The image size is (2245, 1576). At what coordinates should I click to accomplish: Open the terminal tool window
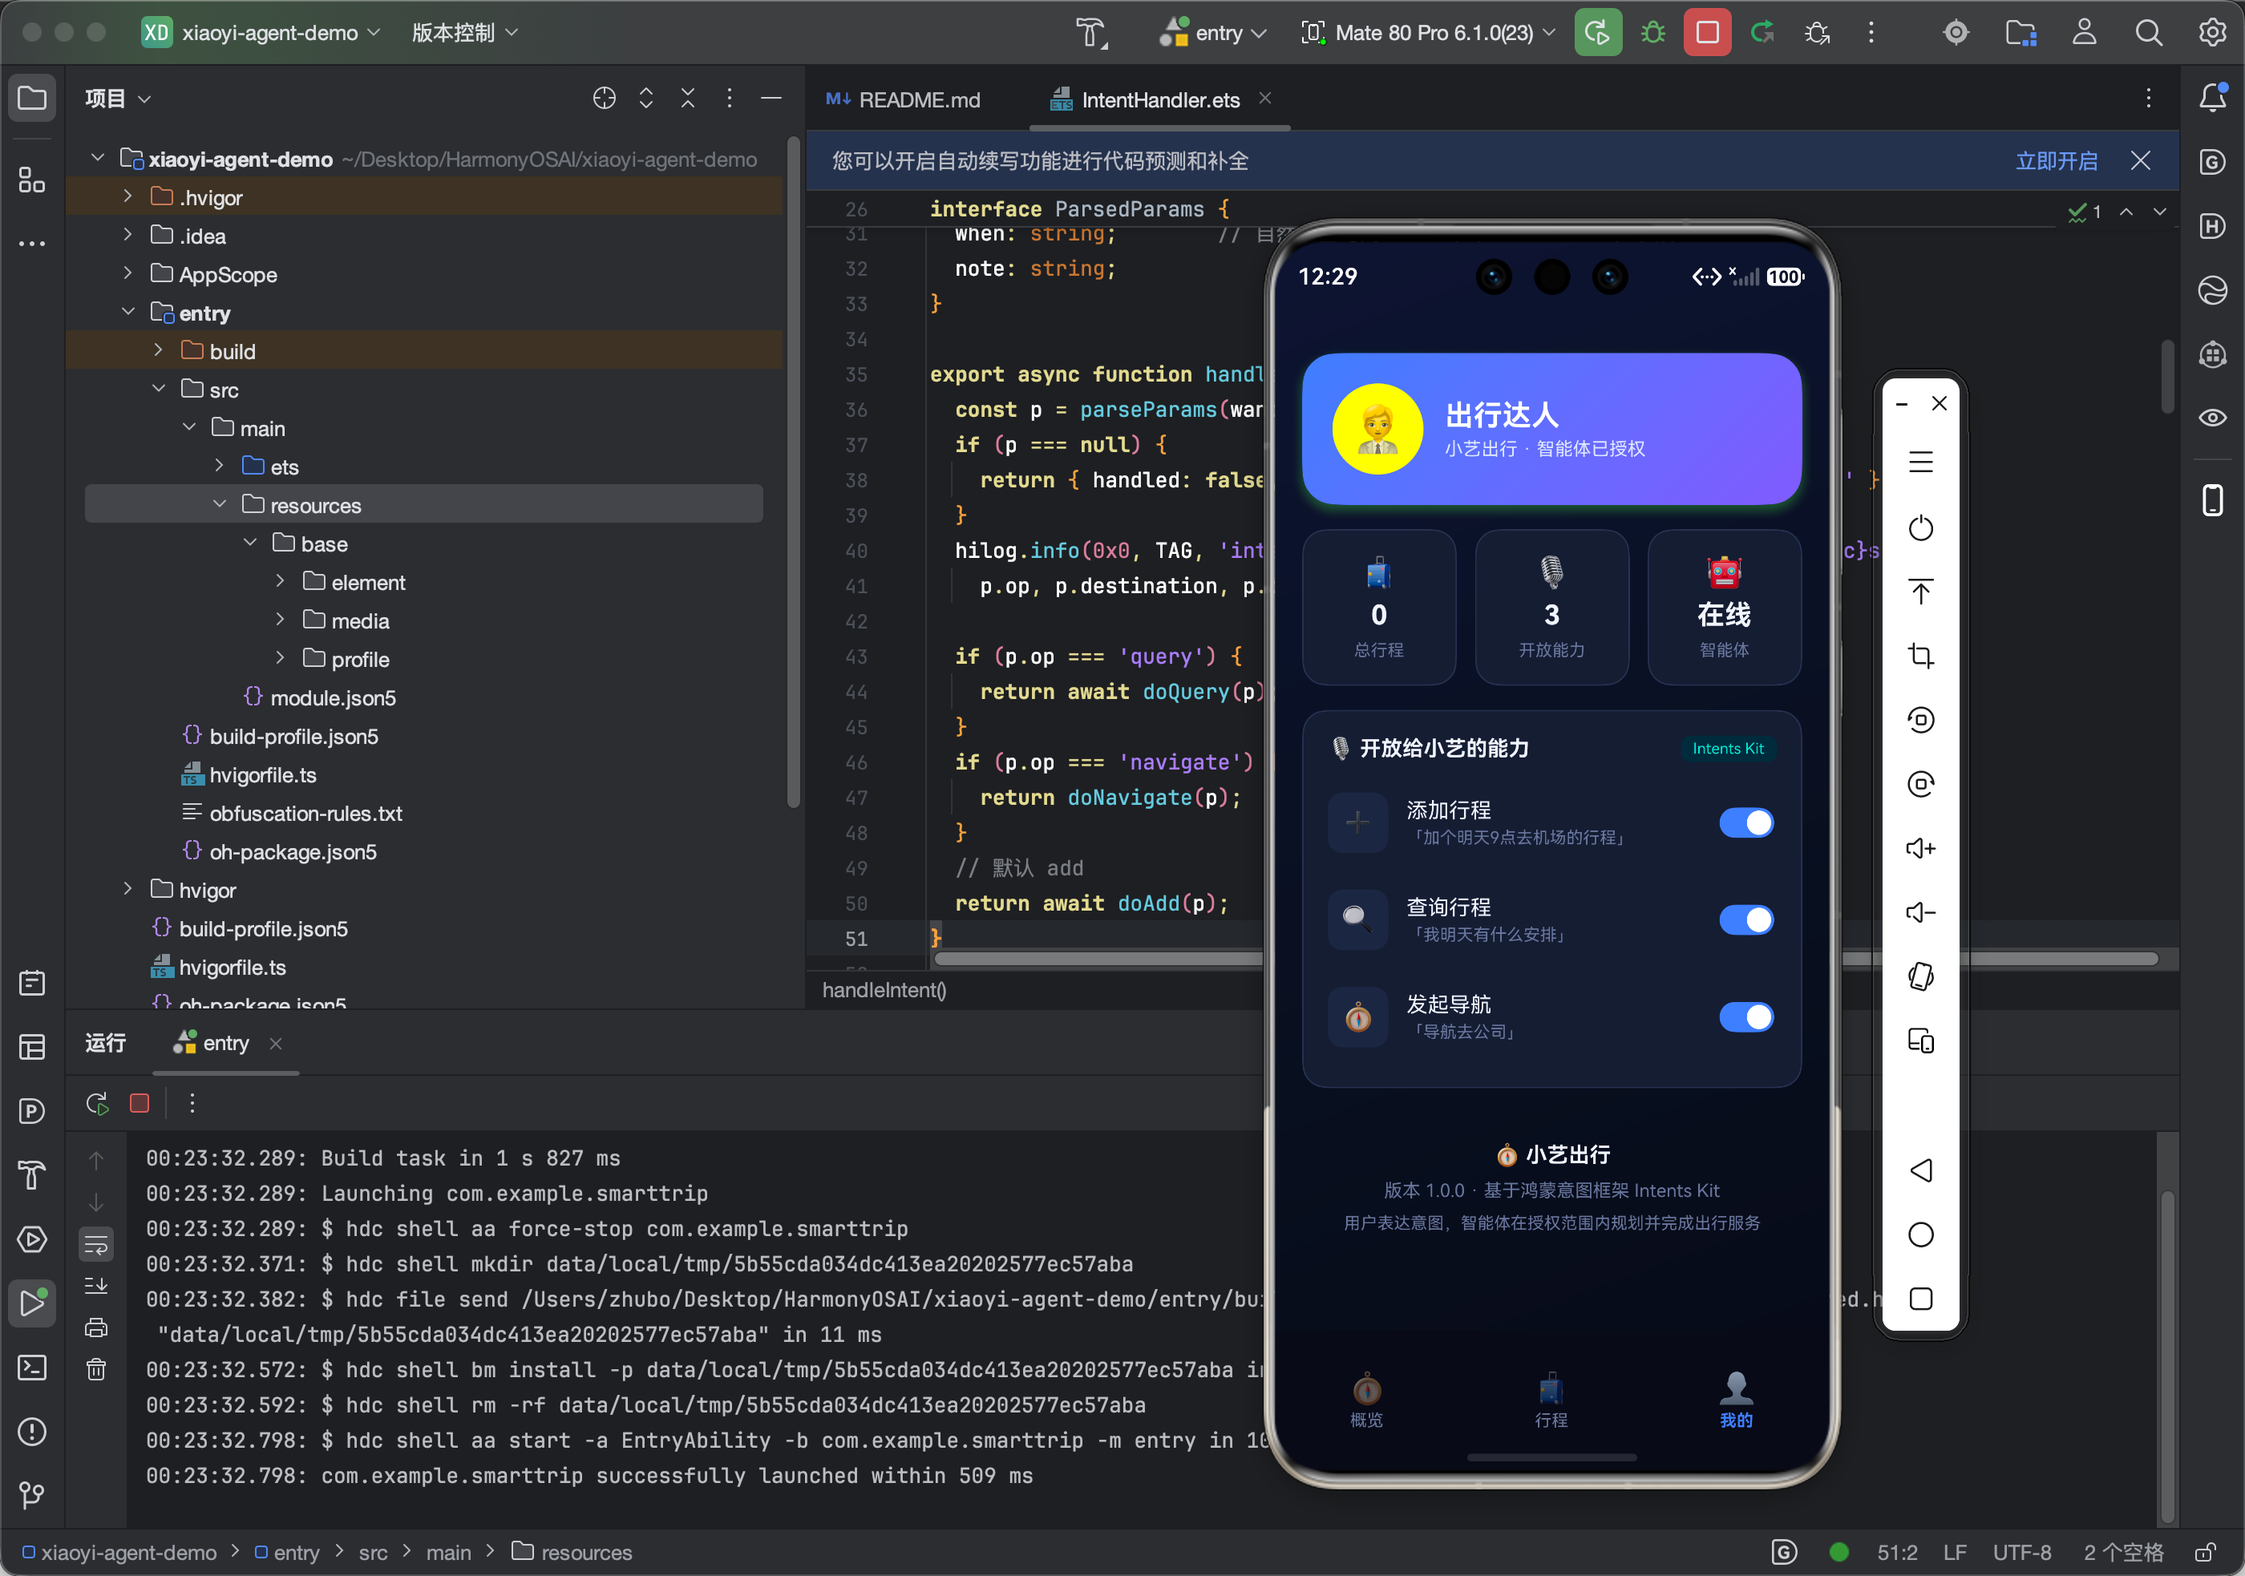32,1367
